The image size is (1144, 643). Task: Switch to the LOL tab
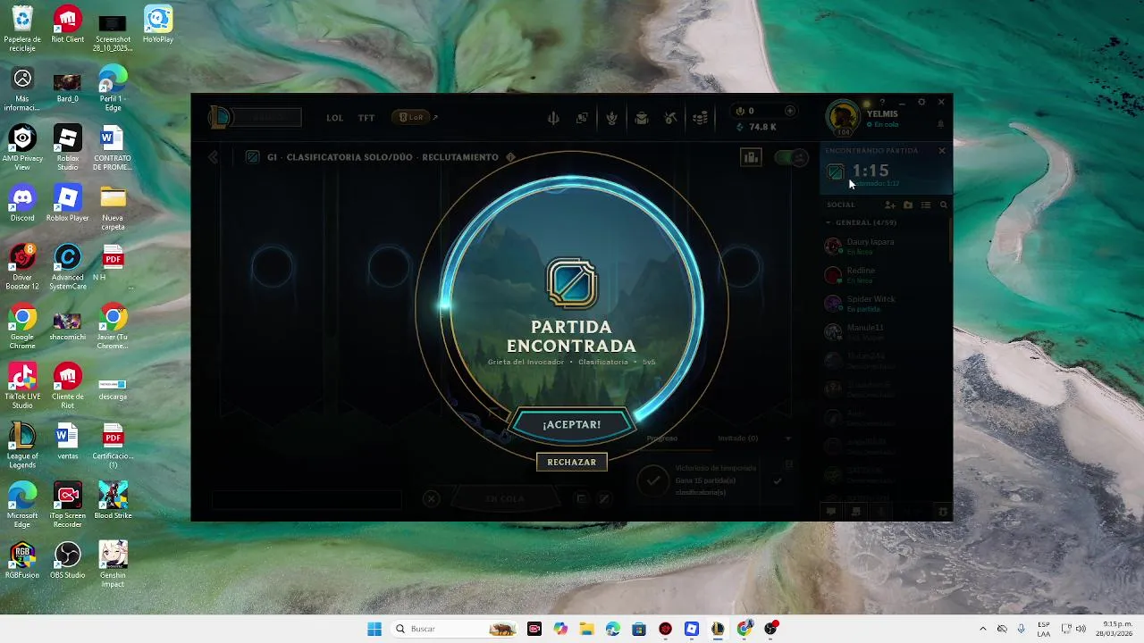tap(335, 118)
